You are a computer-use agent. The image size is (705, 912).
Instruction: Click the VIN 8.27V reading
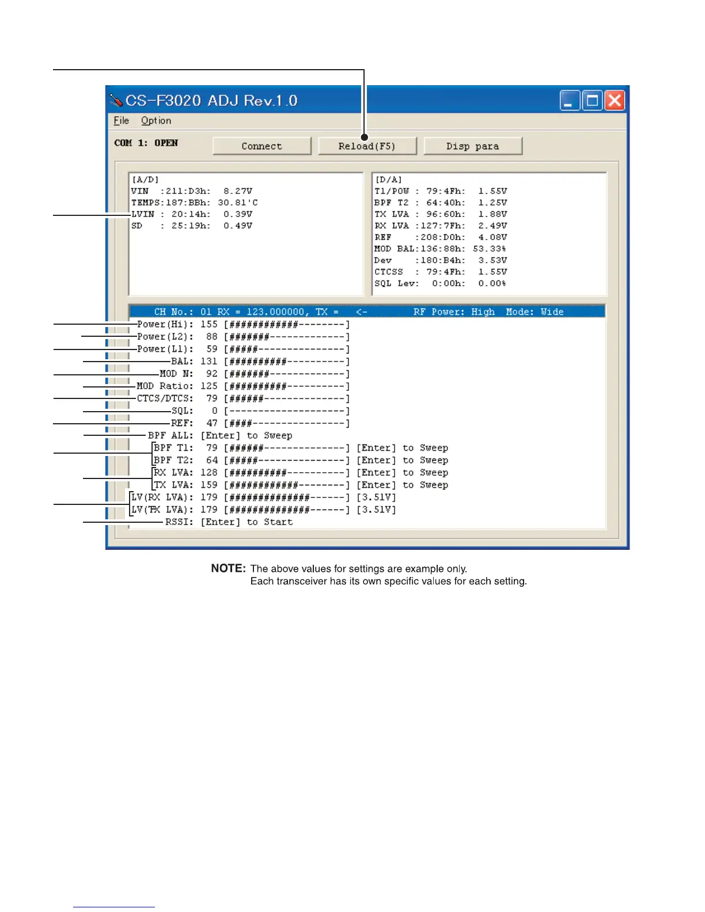tap(192, 191)
